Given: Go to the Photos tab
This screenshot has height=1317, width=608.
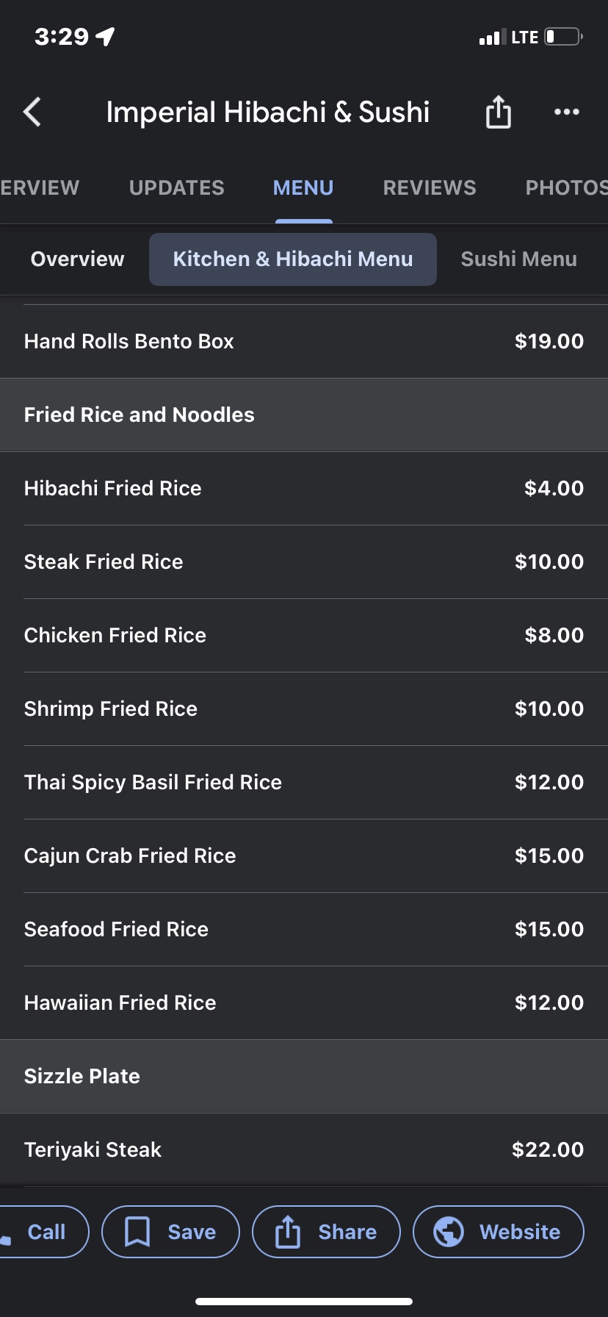Looking at the screenshot, I should tap(565, 188).
